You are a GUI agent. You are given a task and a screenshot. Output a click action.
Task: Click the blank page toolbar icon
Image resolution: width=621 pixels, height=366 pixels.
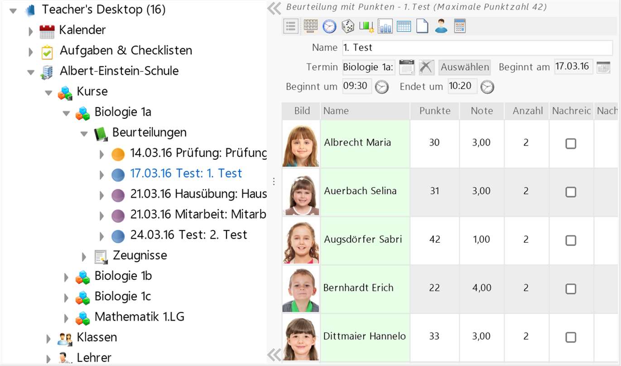(422, 26)
